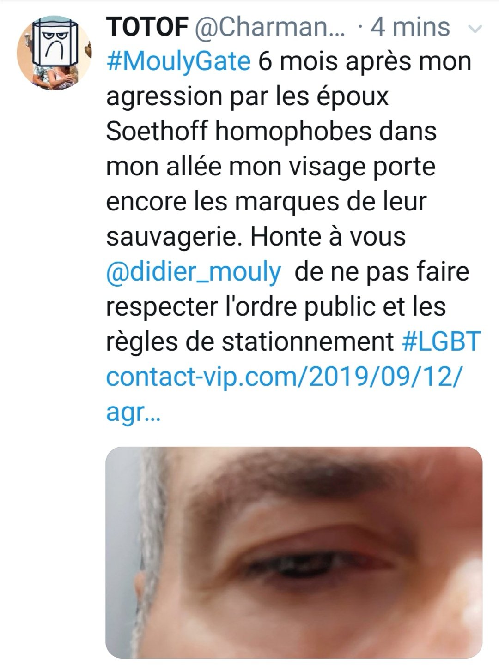This screenshot has width=499, height=671.
Task: Follow the contact-vip.com article link
Action: [x=284, y=377]
